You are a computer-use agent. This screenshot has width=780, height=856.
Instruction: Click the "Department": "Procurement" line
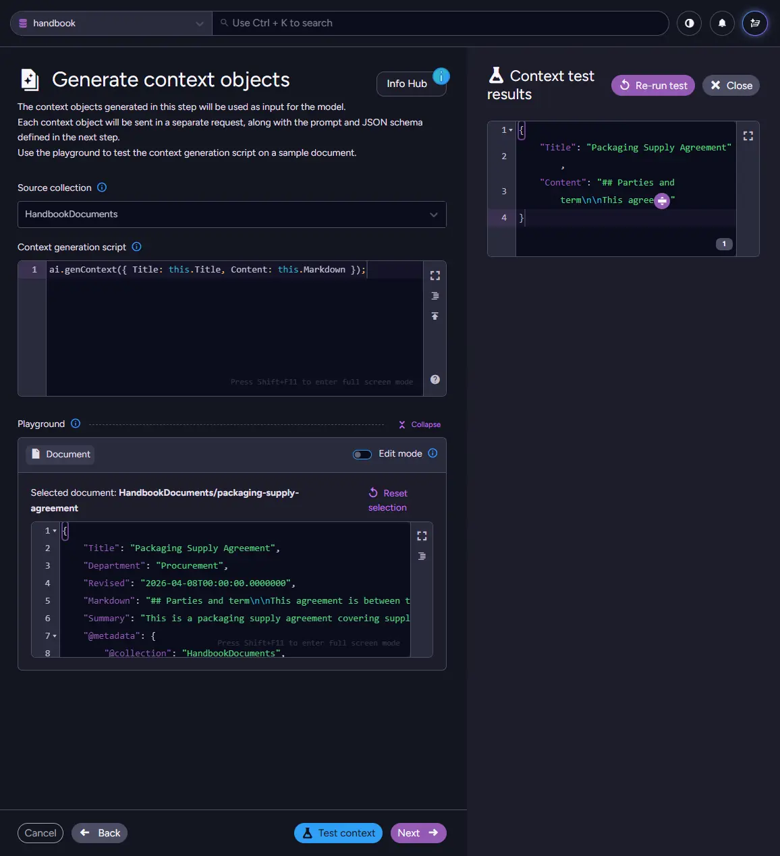tap(156, 566)
